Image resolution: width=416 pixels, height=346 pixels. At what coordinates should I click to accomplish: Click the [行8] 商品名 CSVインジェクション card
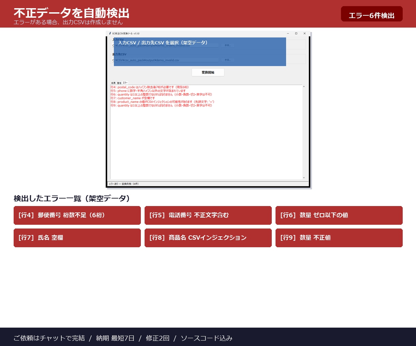pos(208,238)
